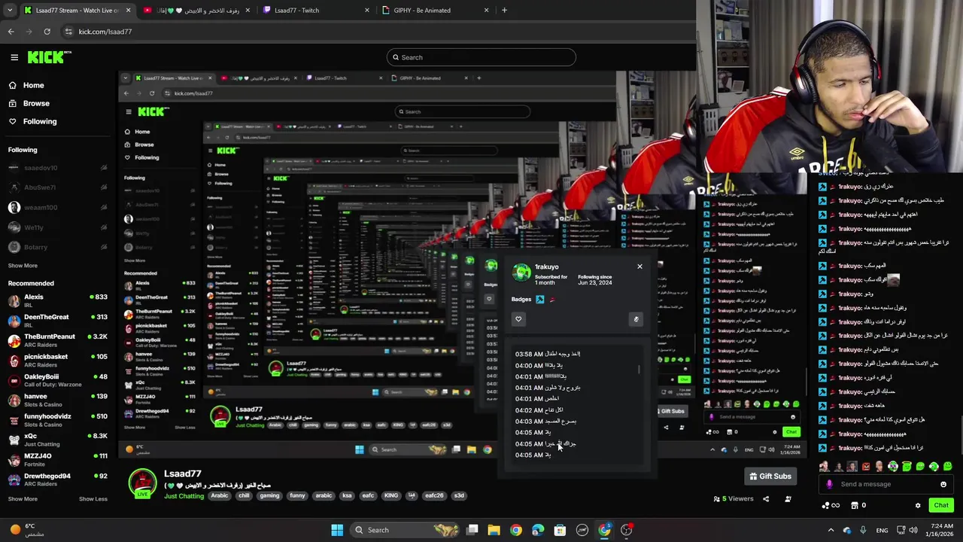Open the ENG language indicator in tray
Viewport: 963px width, 542px height.
tap(882, 530)
